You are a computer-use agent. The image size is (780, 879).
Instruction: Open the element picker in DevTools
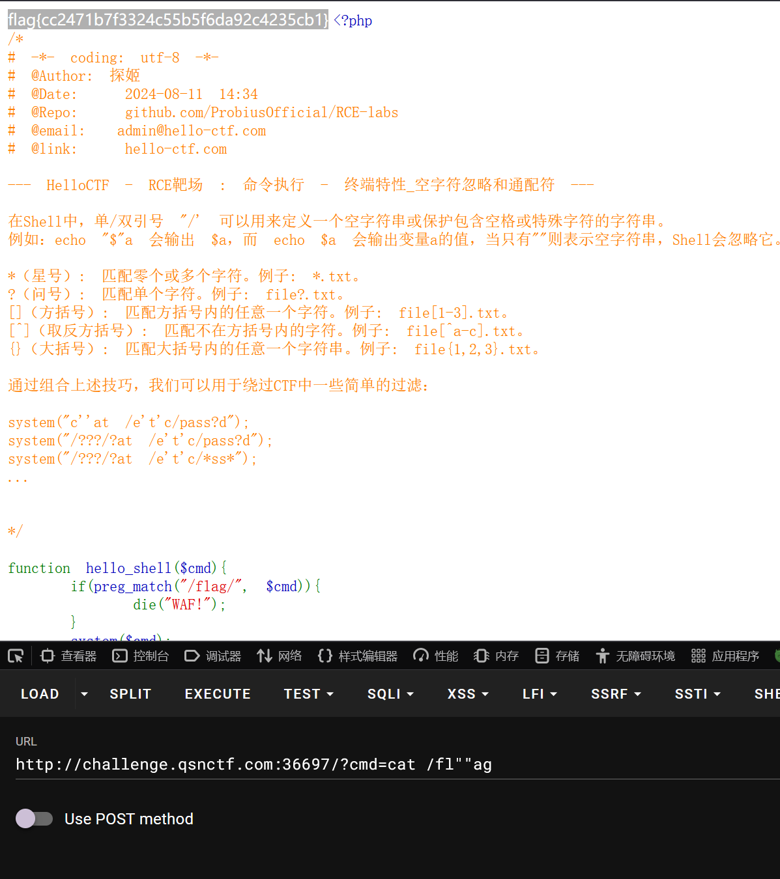[x=16, y=656]
